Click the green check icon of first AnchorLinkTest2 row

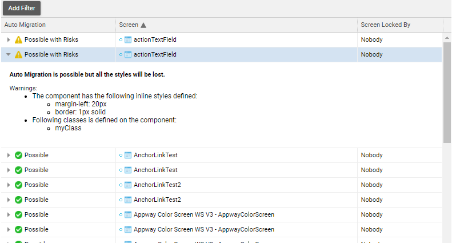[18, 185]
